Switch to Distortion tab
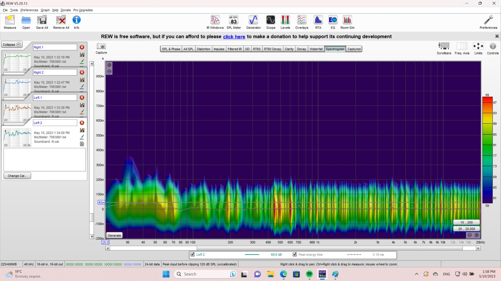This screenshot has width=501, height=281. pyautogui.click(x=204, y=49)
